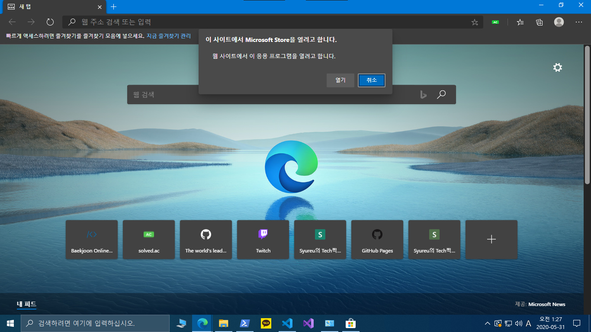Click the forward navigation arrow
591x332 pixels.
pyautogui.click(x=31, y=22)
